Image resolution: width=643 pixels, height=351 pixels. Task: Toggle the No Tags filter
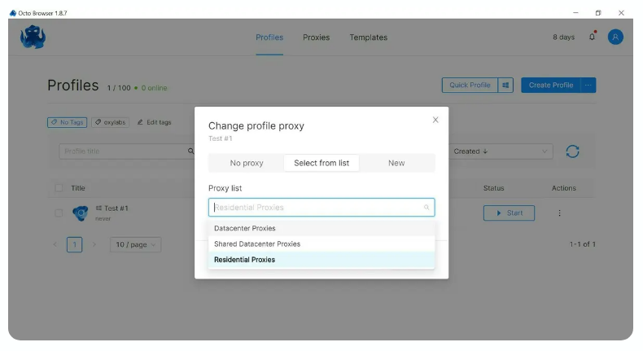click(x=67, y=122)
